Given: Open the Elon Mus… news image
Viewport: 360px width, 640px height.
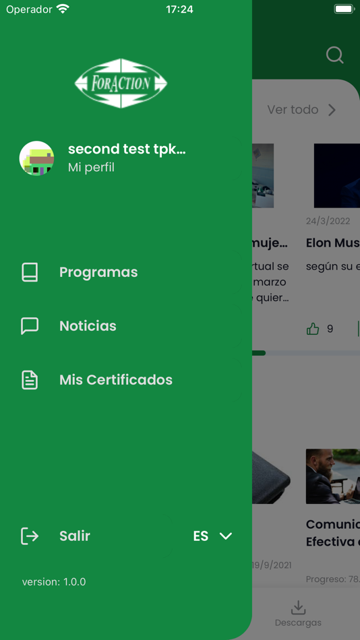Looking at the screenshot, I should [336, 176].
